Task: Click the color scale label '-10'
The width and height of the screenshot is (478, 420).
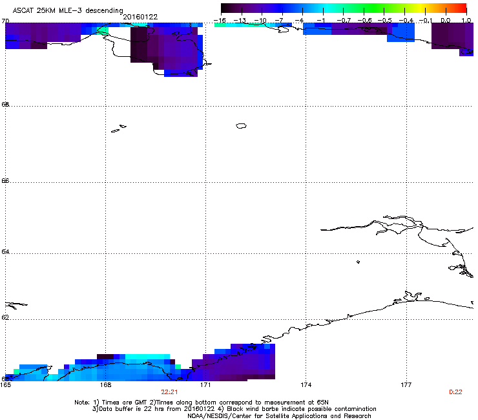Action: coord(260,21)
